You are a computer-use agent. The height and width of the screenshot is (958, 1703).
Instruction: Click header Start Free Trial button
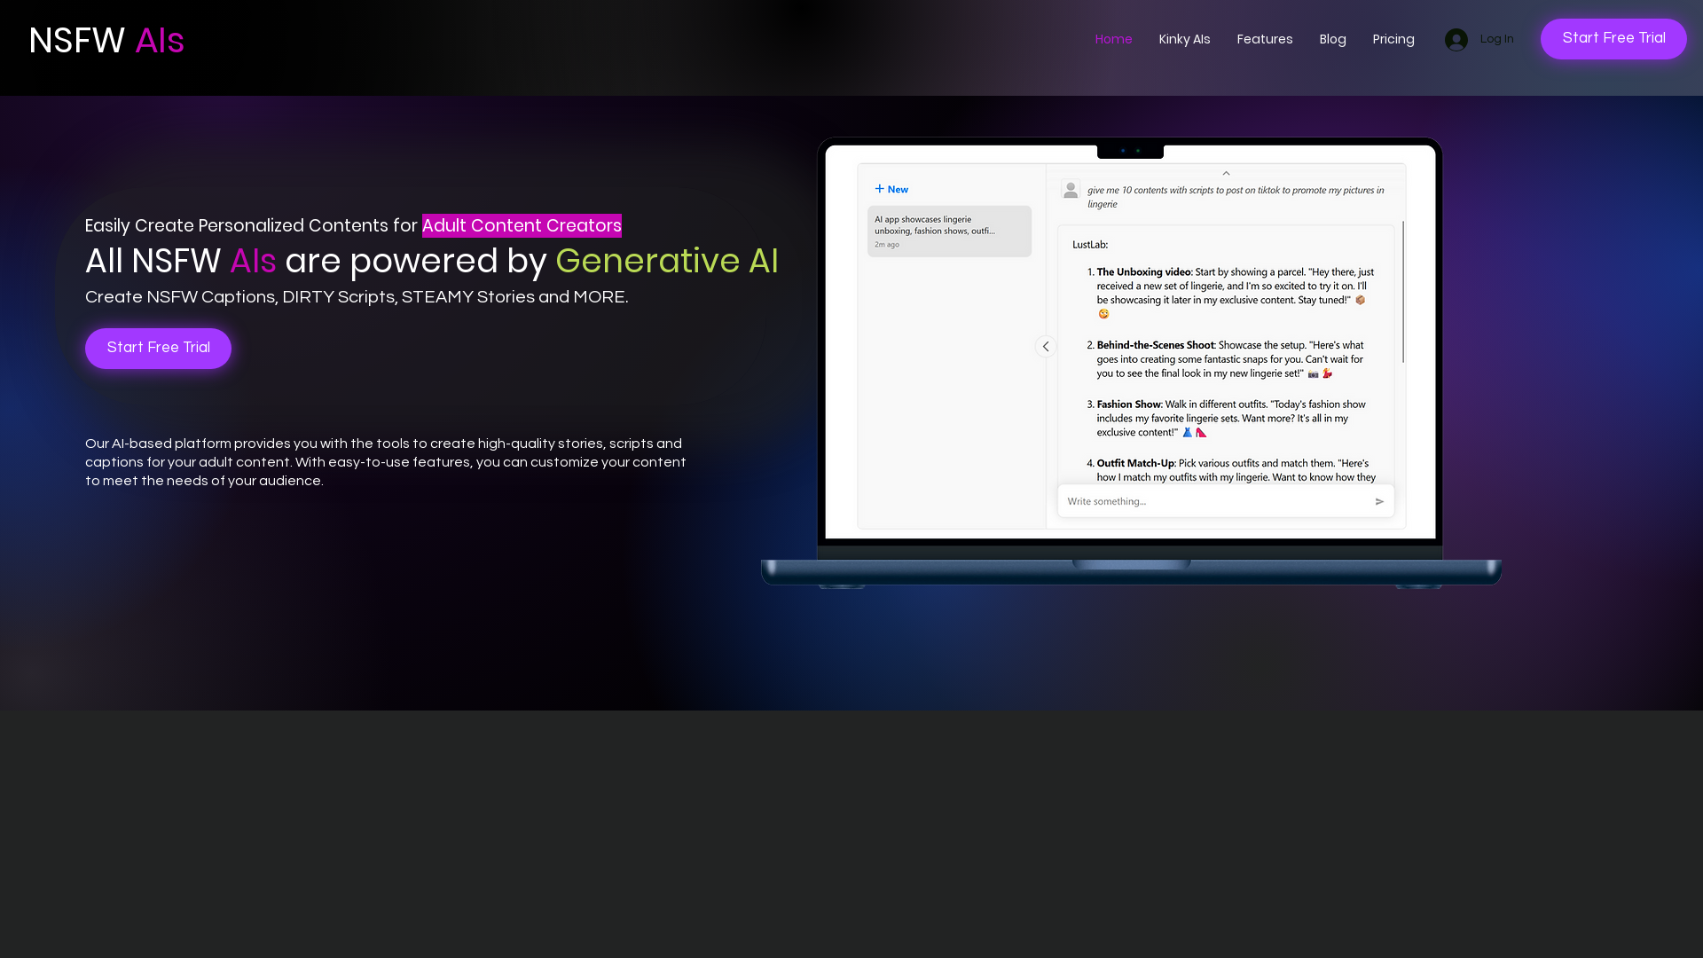click(1613, 39)
